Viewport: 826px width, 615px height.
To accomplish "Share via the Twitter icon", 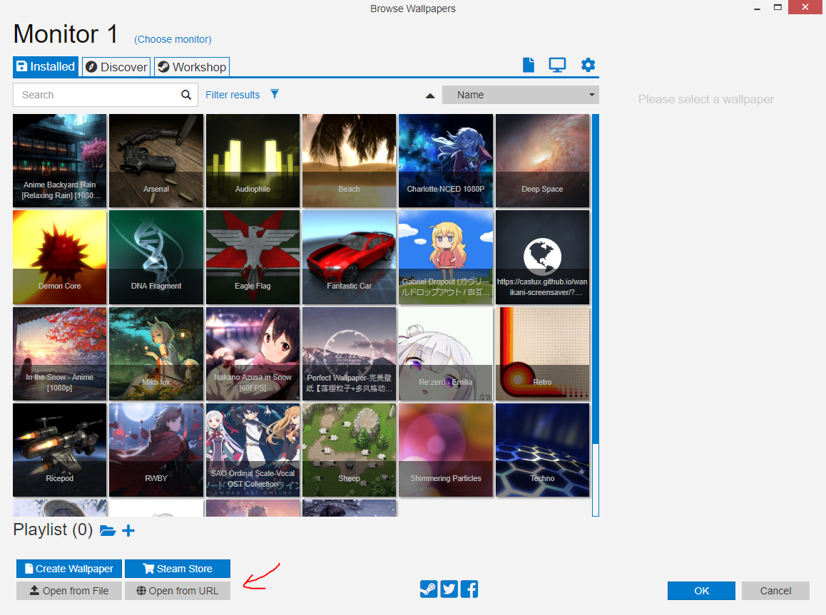I will coord(449,589).
